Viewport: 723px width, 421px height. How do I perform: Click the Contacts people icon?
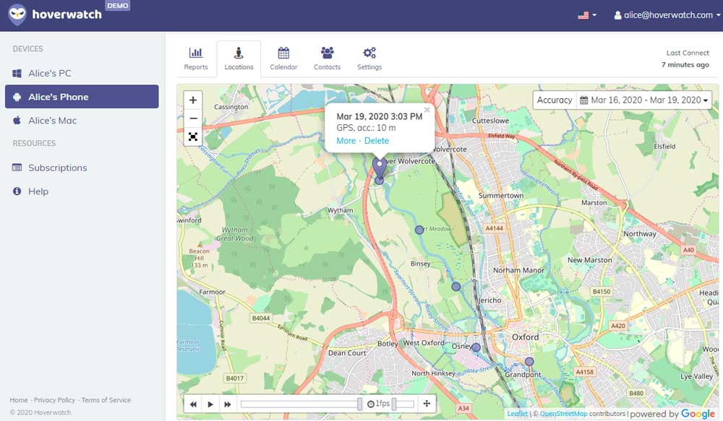click(328, 53)
